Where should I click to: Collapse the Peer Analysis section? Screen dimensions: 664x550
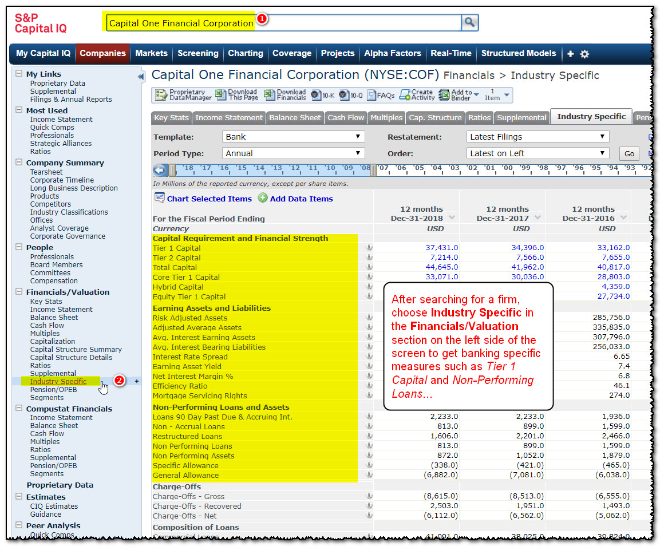[19, 525]
